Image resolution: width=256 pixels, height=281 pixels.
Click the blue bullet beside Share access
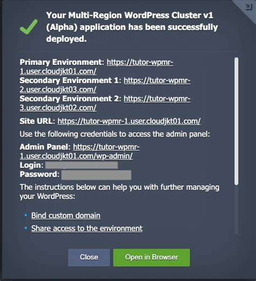point(26,228)
